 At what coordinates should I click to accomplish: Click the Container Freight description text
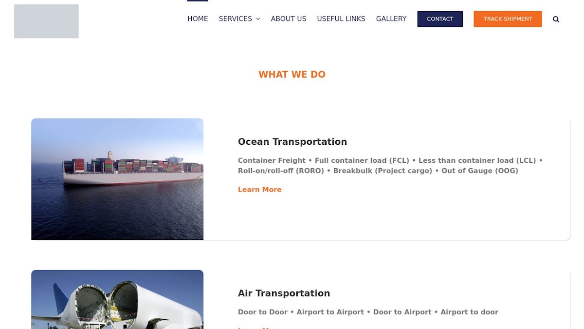390,166
